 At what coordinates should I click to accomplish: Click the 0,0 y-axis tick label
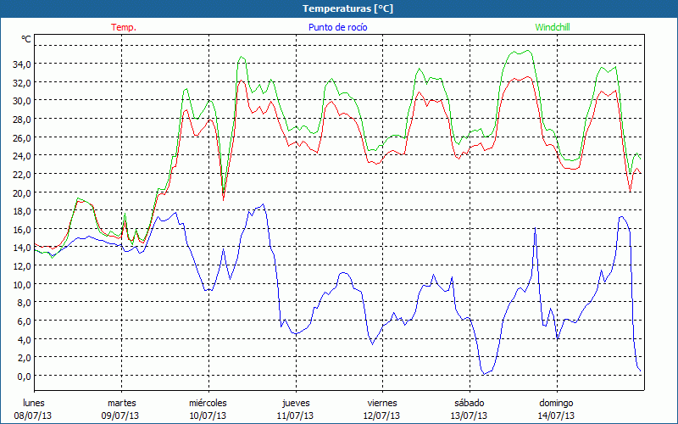point(24,377)
